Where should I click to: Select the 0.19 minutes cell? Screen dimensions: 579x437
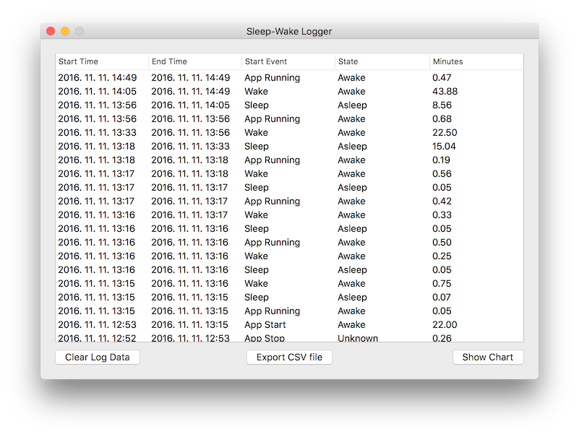tap(441, 160)
